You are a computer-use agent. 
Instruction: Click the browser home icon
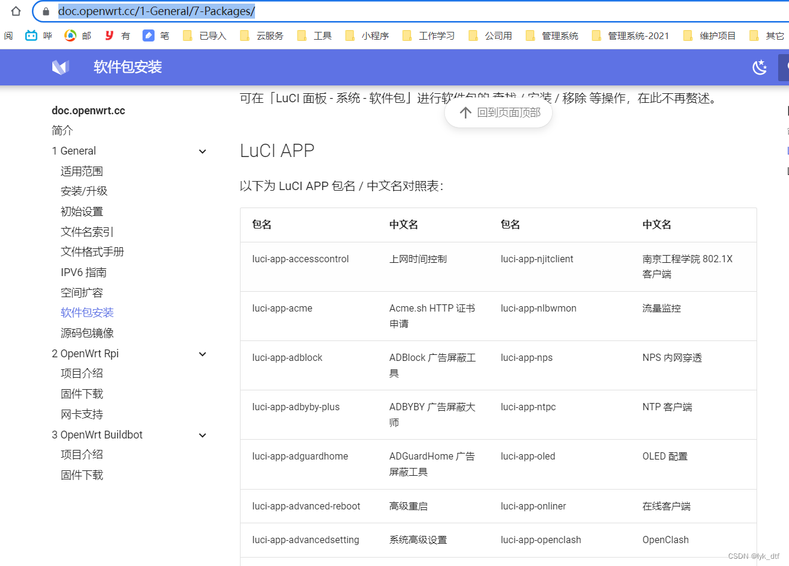16,11
